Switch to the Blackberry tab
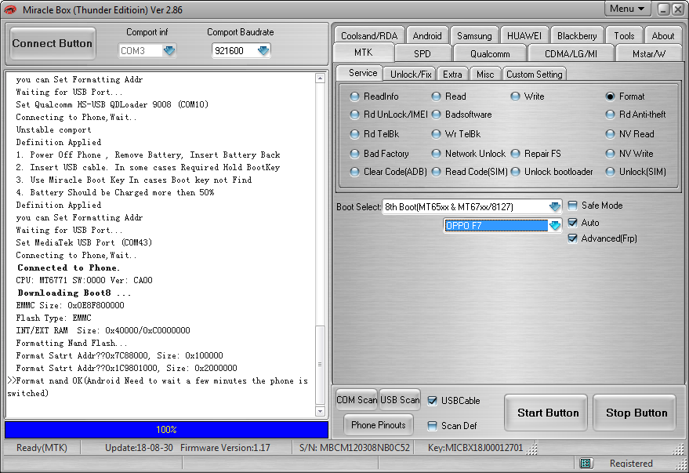This screenshot has height=473, width=689. point(577,35)
